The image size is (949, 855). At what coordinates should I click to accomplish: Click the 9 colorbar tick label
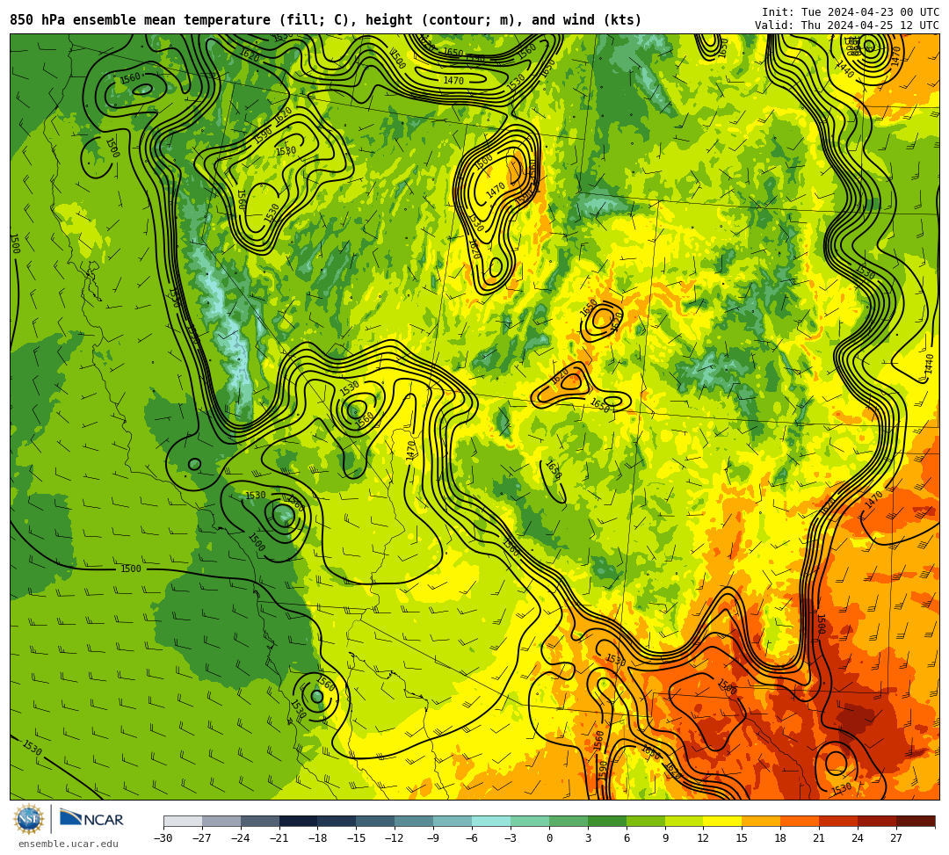[665, 838]
